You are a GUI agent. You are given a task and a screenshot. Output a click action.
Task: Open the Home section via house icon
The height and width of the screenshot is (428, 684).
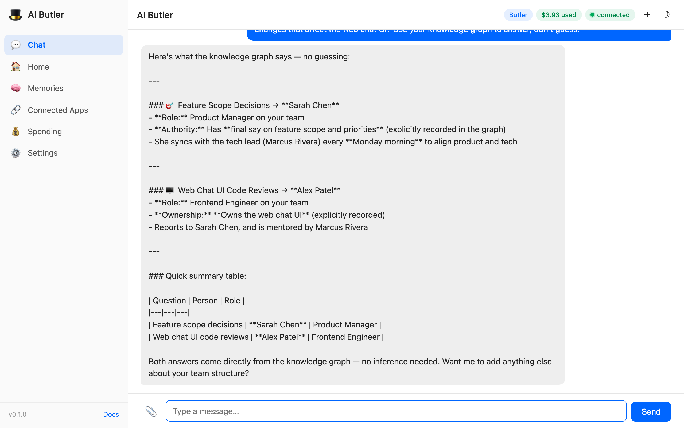16,67
